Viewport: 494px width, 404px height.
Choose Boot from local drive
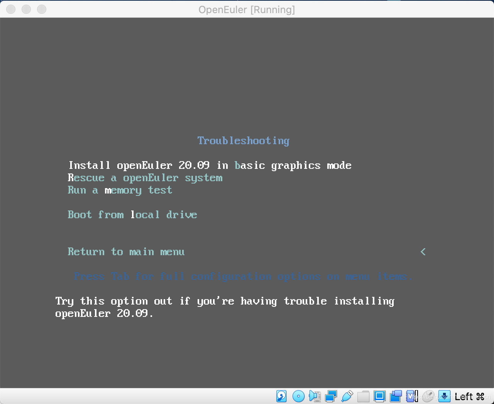point(132,215)
